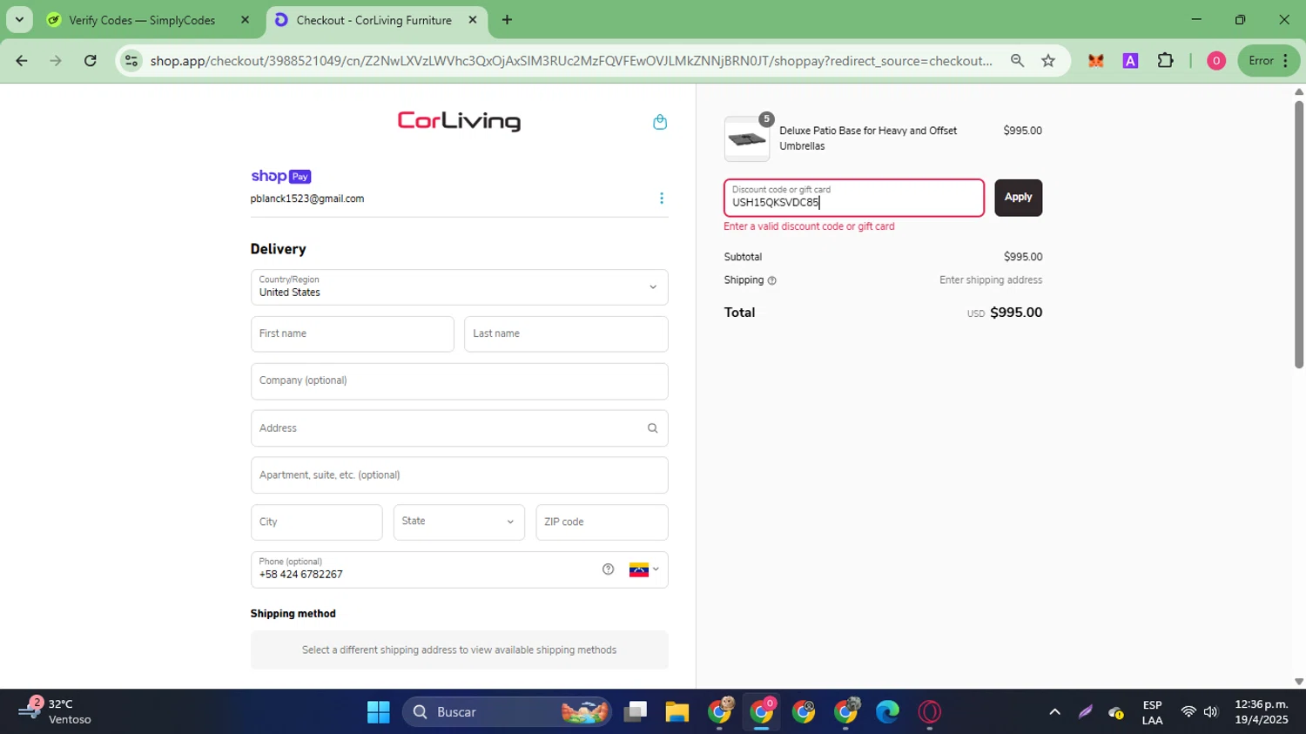1306x734 pixels.
Task: Click the CorLiving logo
Action: tap(459, 121)
